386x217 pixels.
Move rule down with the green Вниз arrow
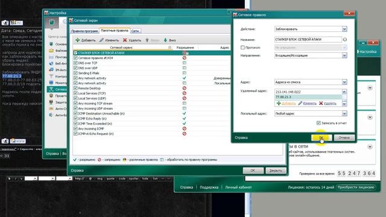165,40
